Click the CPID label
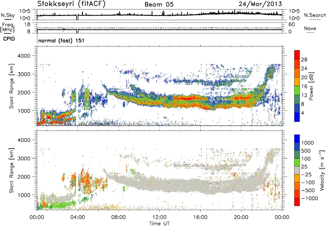 click(x=9, y=39)
